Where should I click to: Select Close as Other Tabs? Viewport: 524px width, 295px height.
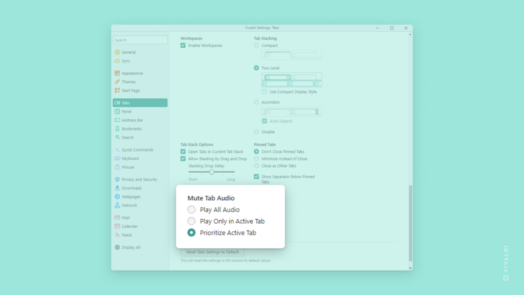coord(256,166)
